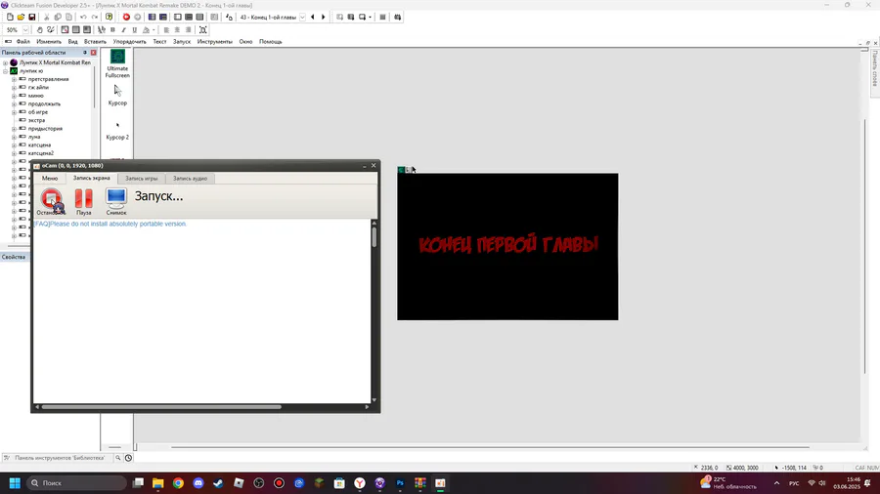Align text to the left
The width and height of the screenshot is (880, 494).
[166, 29]
